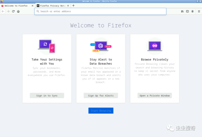Click Sign in to Sync button
The image size is (202, 137).
47,96
